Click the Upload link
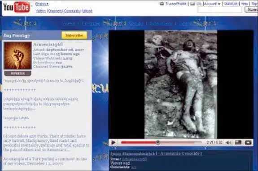Image resolution: width=258 pixels, height=171 pixels. [x=87, y=11]
